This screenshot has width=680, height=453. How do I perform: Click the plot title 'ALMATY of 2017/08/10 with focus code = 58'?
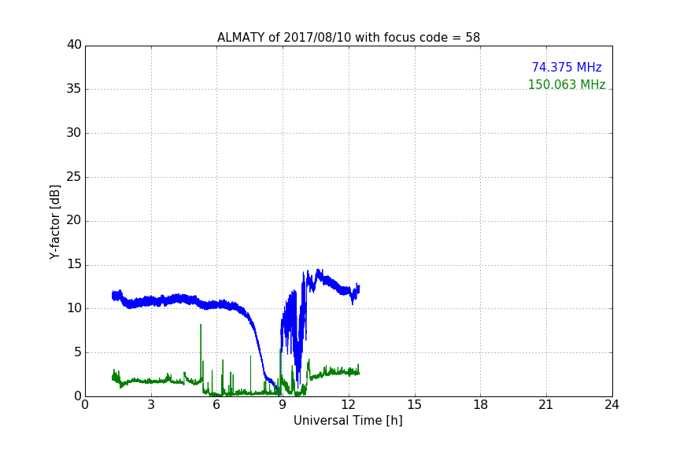(348, 37)
